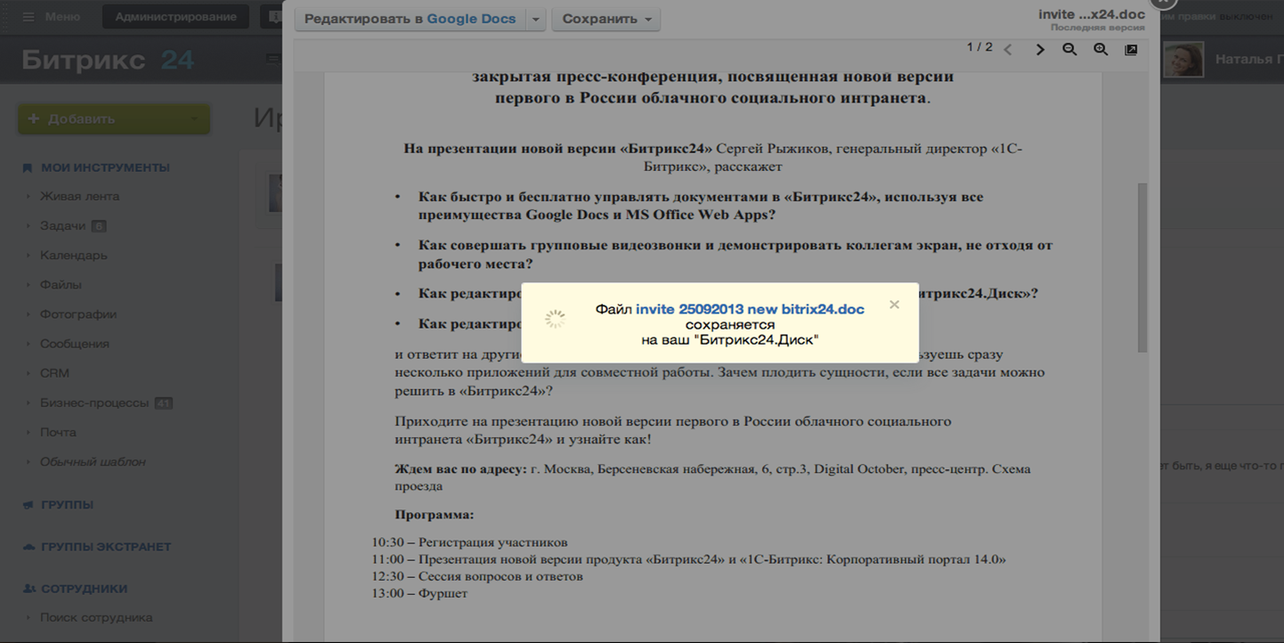The image size is (1284, 643).
Task: Open 'Поиск сотрудника' in sidebar
Action: coord(96,617)
